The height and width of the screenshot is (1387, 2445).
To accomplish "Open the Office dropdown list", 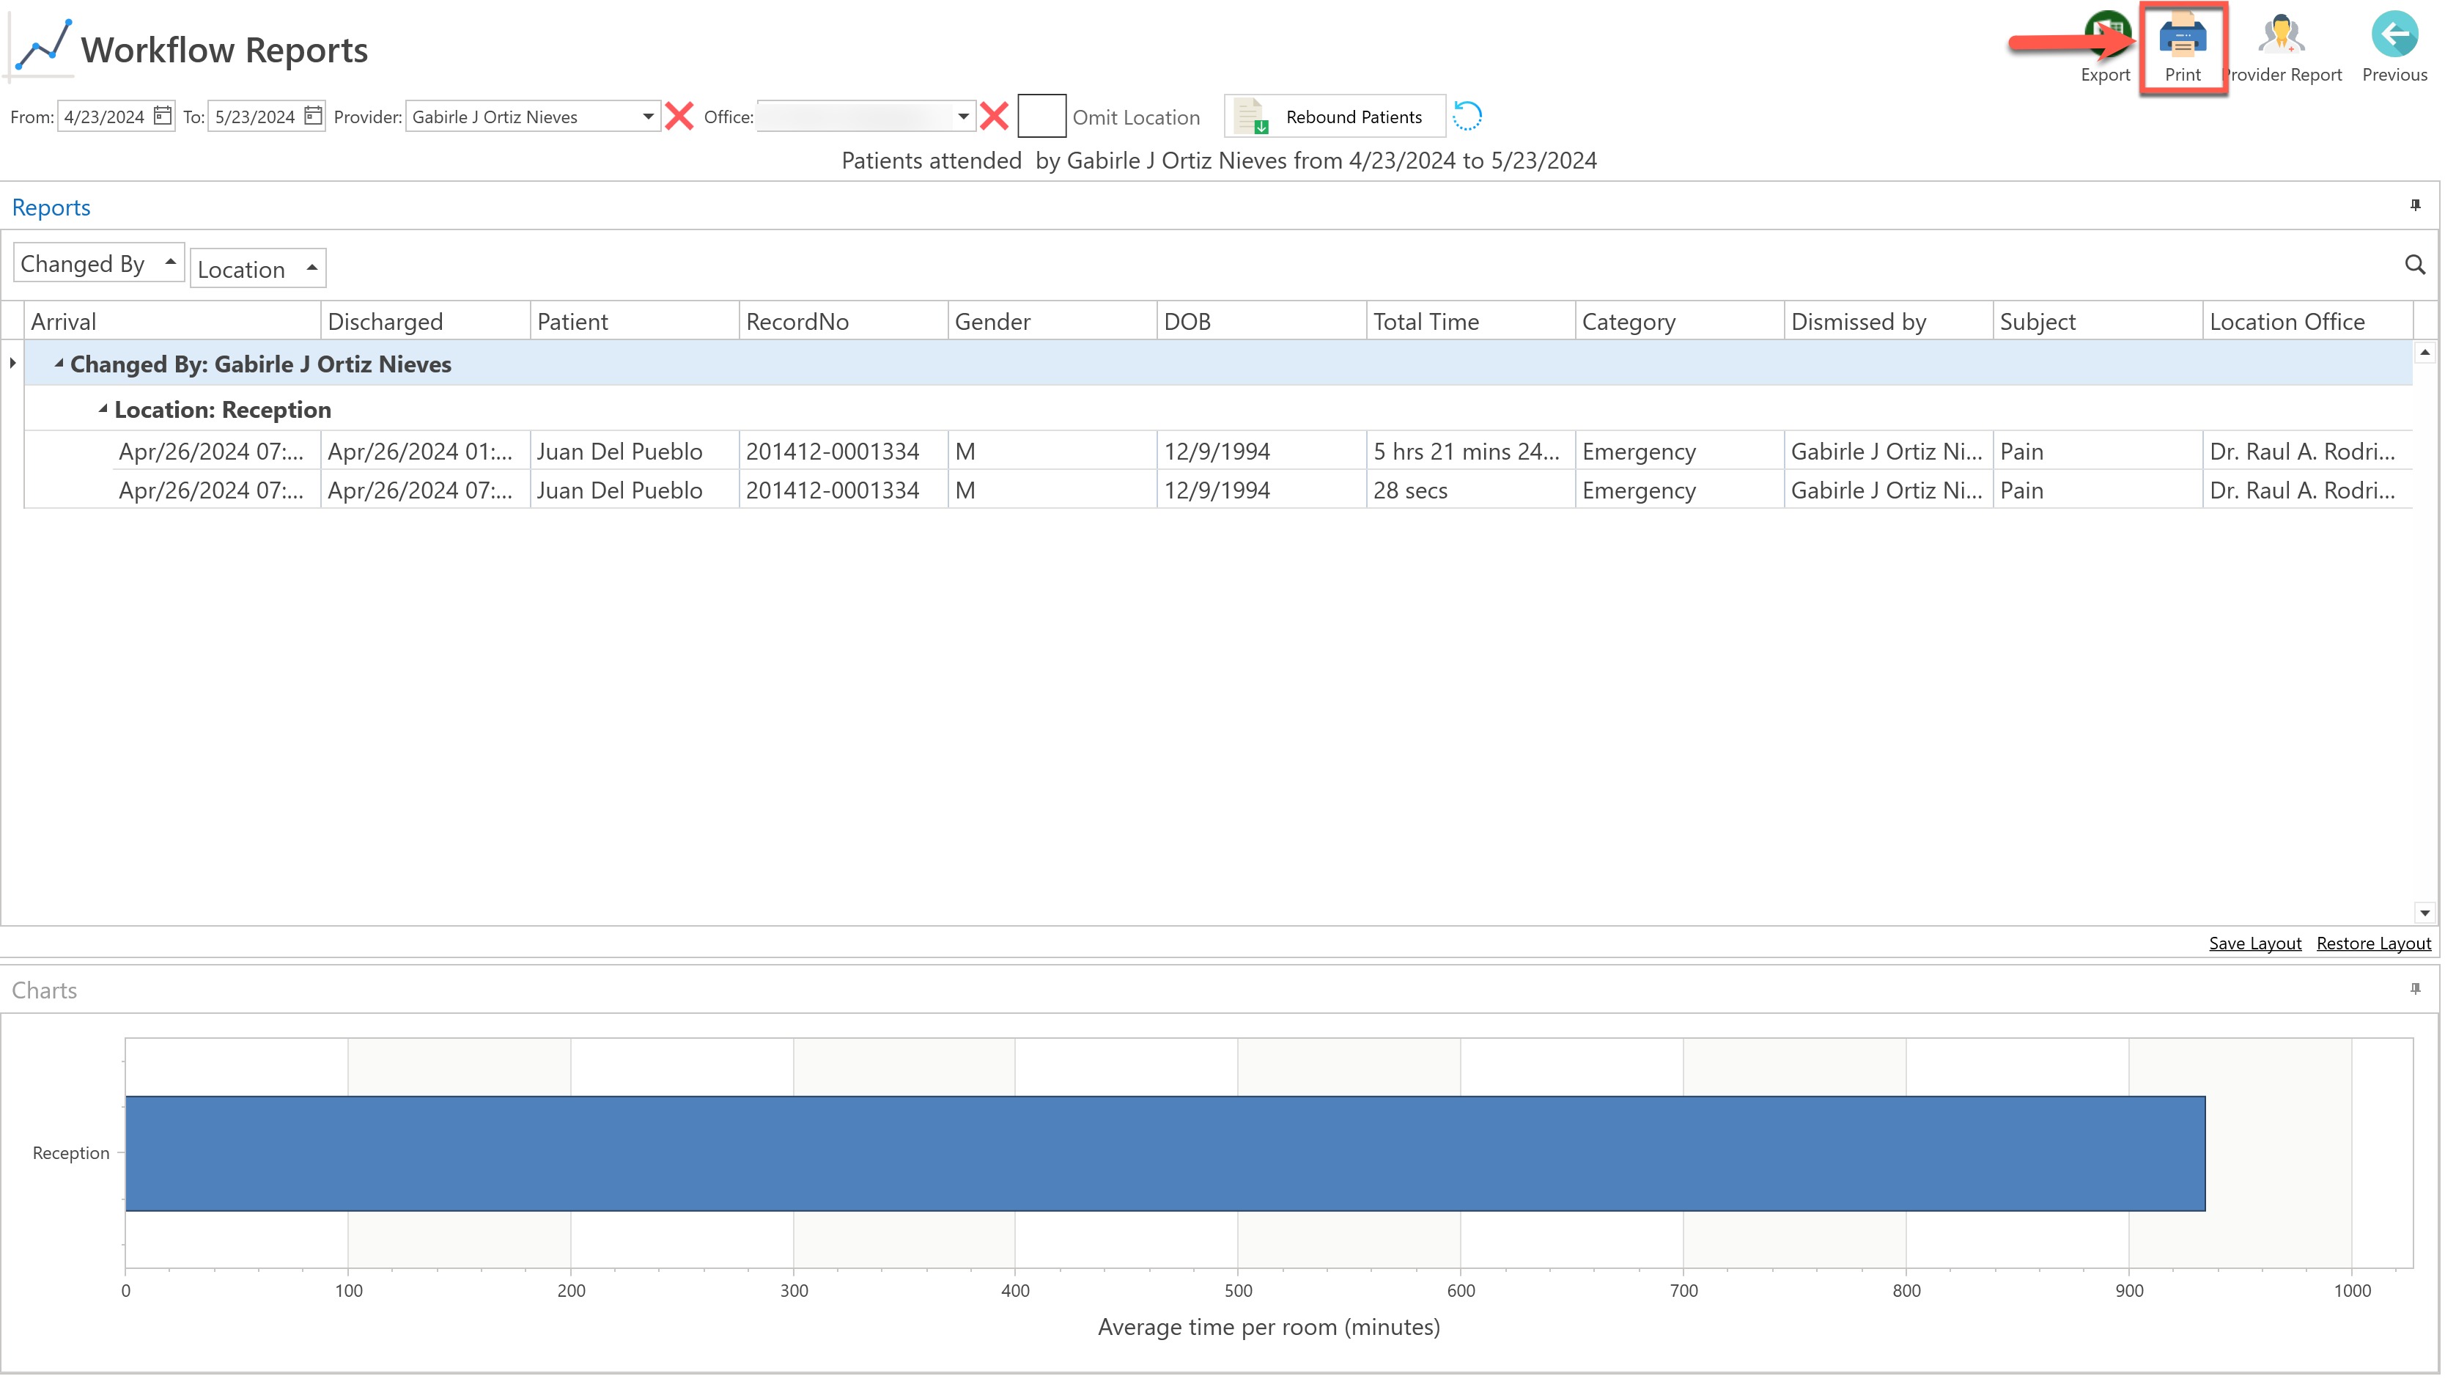I will (962, 117).
